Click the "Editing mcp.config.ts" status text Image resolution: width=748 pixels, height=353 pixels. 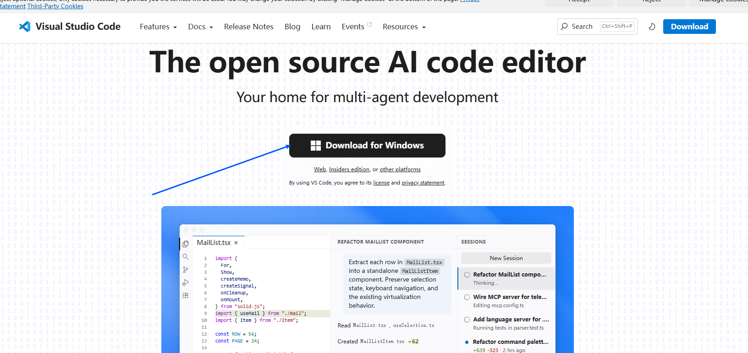point(499,305)
